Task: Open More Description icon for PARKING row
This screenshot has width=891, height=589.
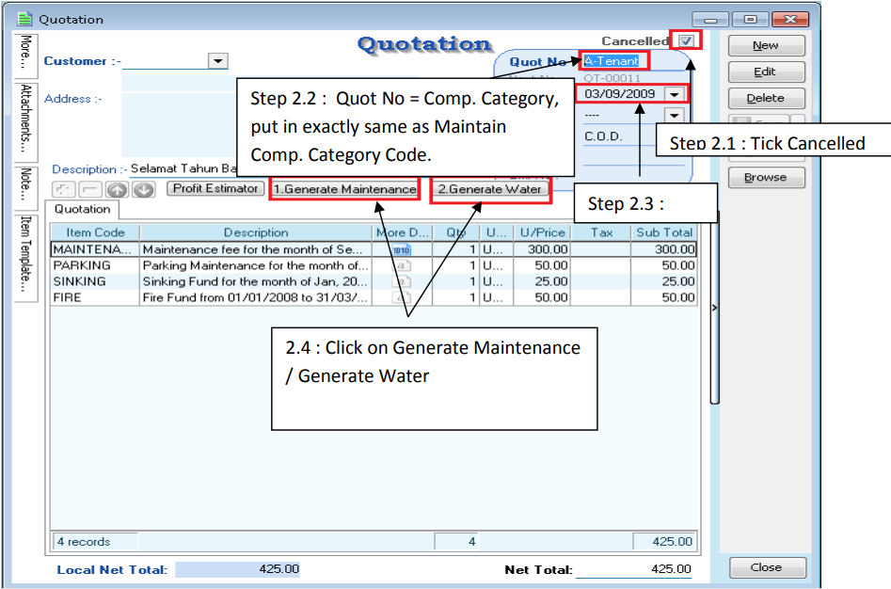Action: click(402, 265)
